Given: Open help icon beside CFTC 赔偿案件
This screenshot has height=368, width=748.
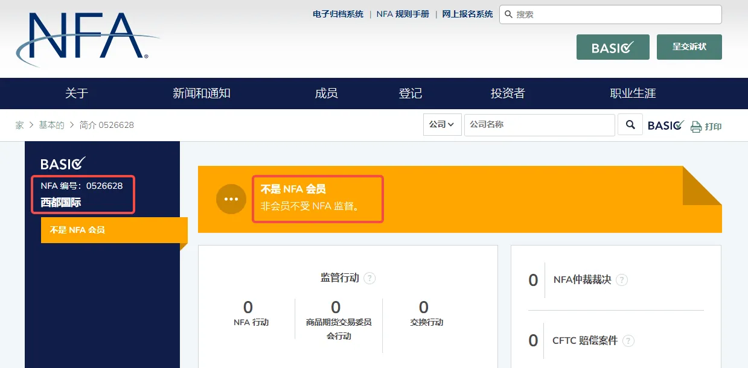Looking at the screenshot, I should (x=628, y=341).
